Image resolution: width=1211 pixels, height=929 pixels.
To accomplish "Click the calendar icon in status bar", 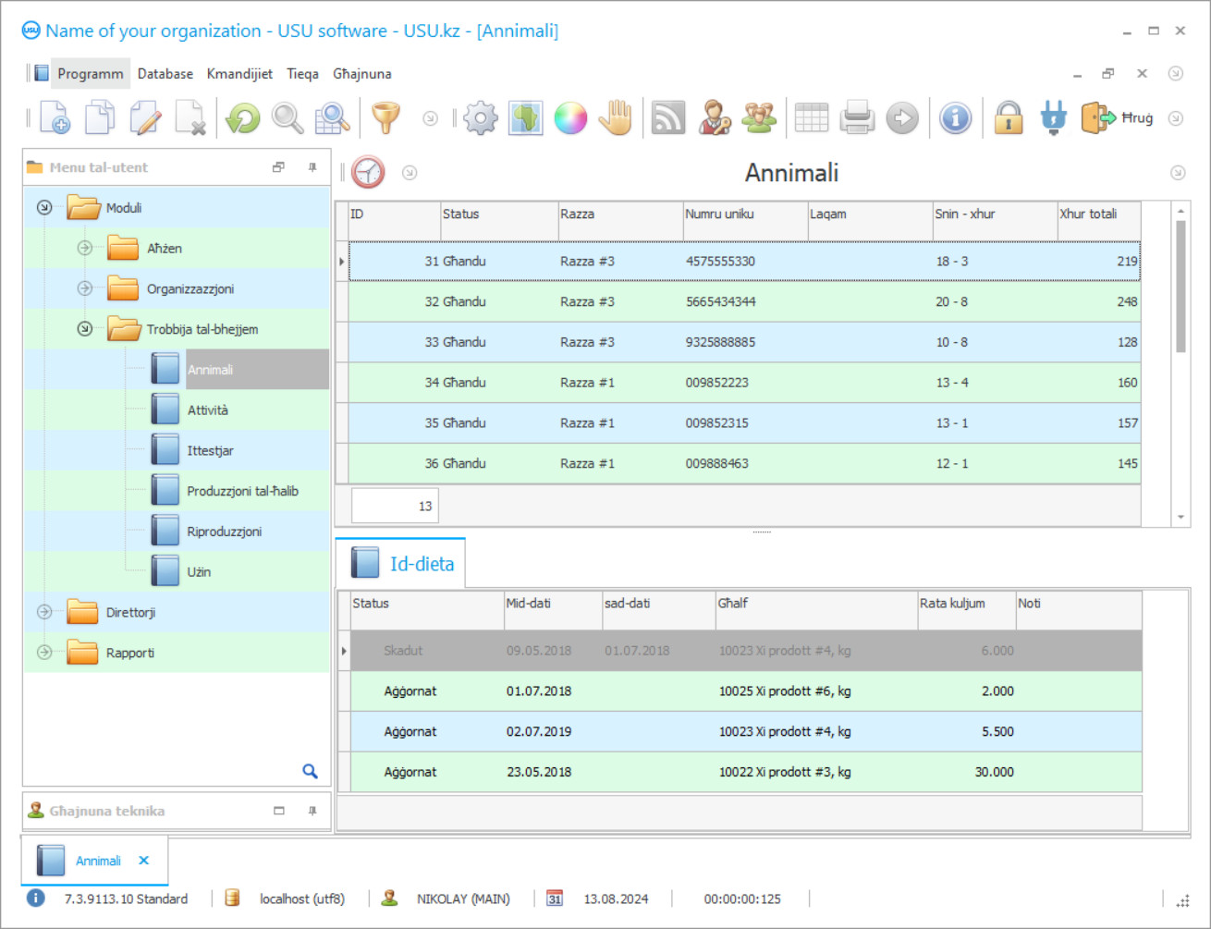I will pyautogui.click(x=555, y=898).
